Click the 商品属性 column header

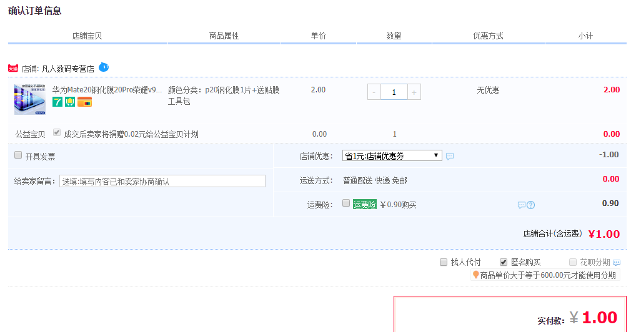point(224,36)
